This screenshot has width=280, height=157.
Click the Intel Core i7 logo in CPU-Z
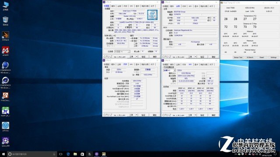point(152,15)
